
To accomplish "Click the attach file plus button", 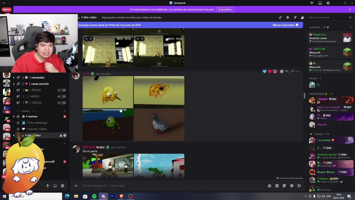I will [x=76, y=186].
